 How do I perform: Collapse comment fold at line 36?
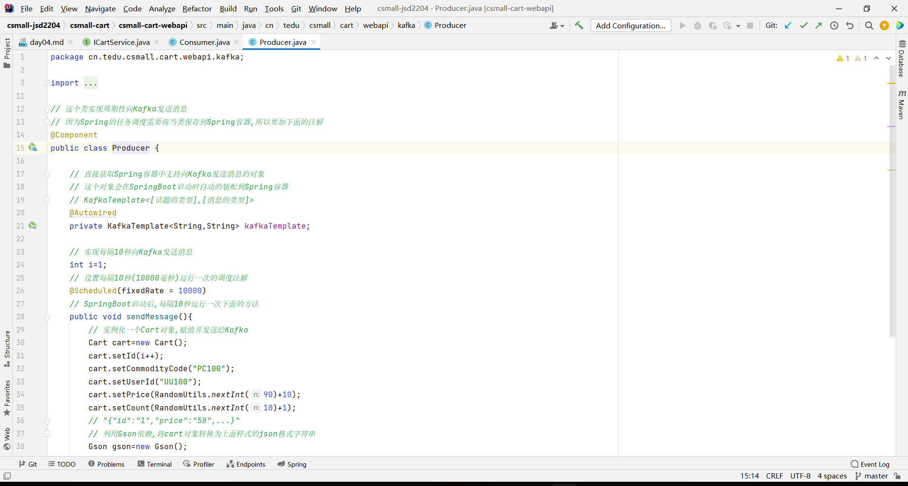[47, 421]
